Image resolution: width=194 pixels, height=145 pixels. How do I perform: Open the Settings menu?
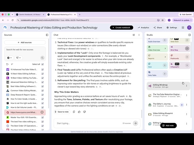pos(172,27)
